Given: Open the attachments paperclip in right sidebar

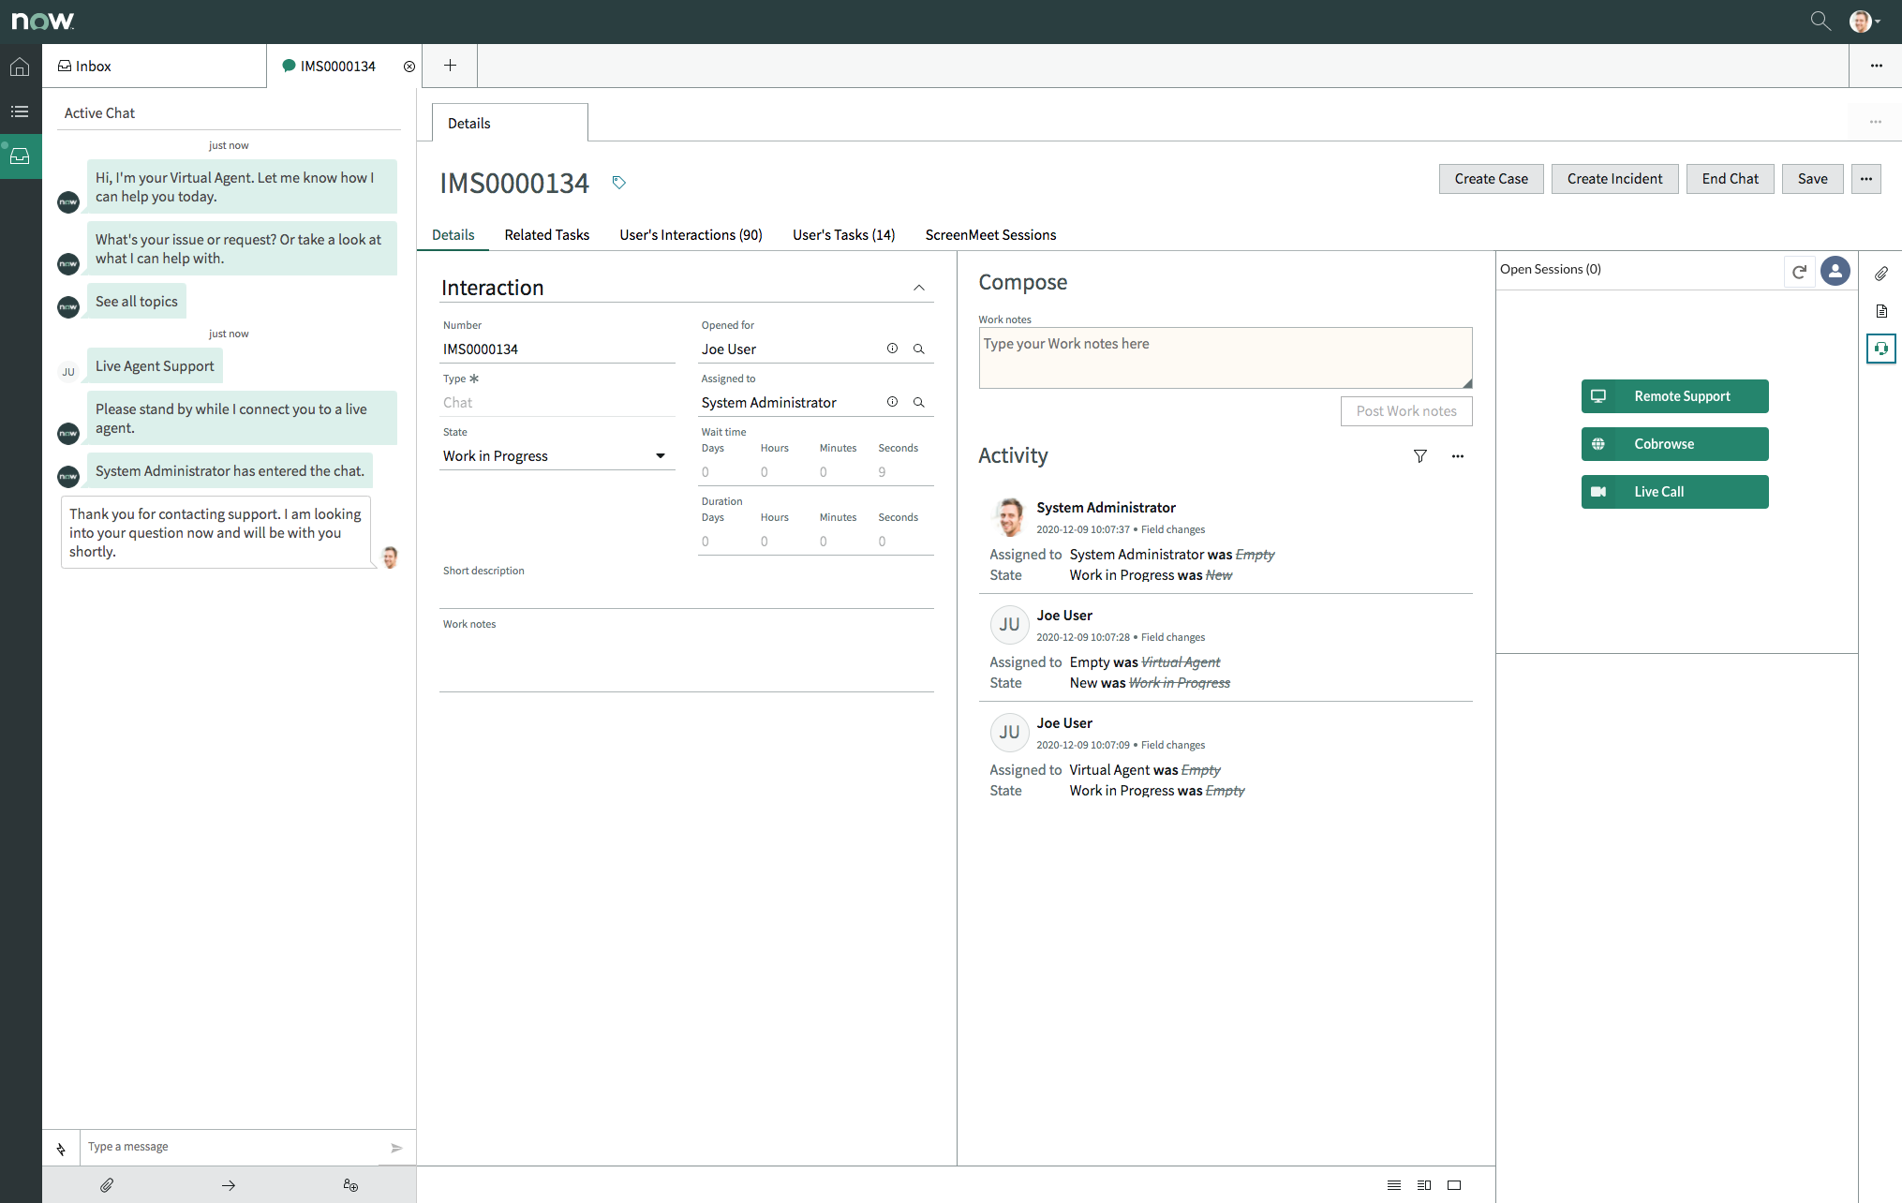Looking at the screenshot, I should [x=1880, y=274].
